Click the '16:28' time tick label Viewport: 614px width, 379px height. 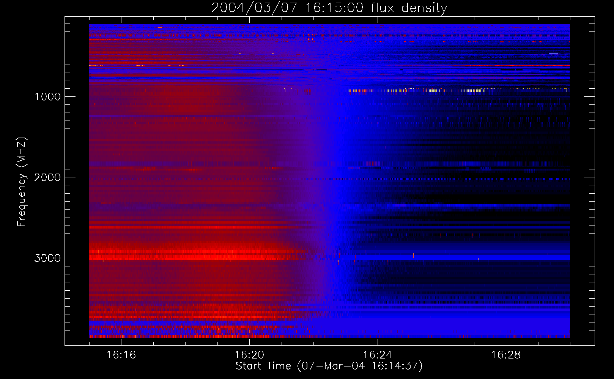(x=506, y=355)
